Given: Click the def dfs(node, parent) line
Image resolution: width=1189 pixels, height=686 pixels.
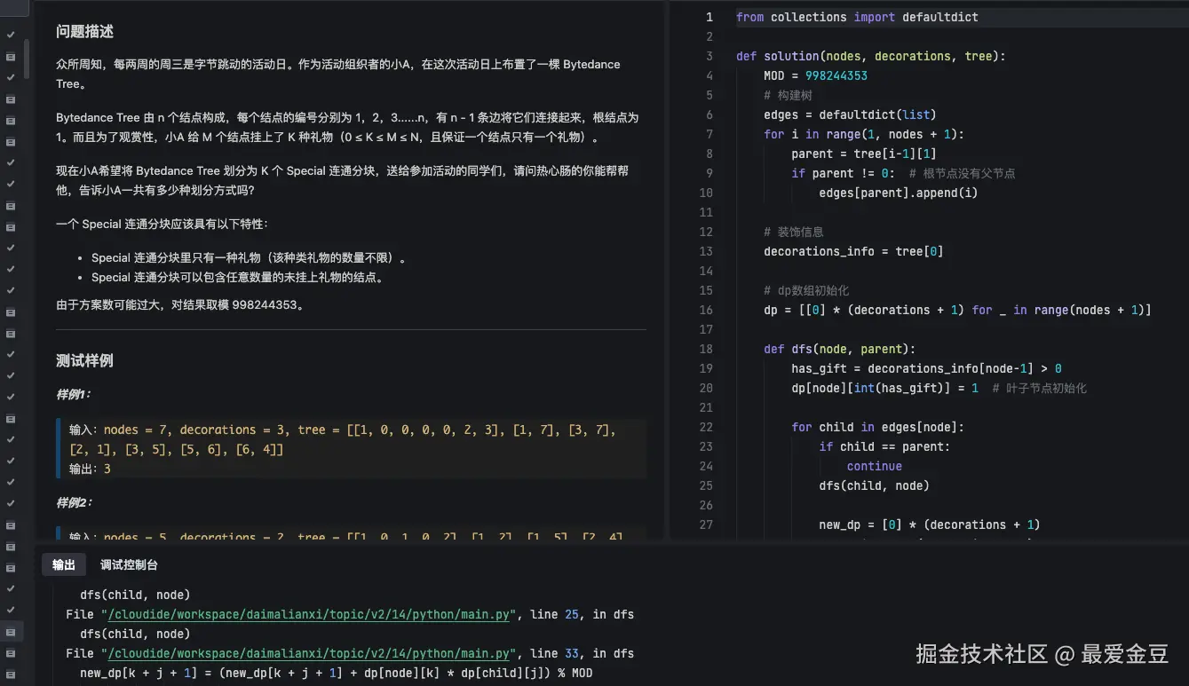Looking at the screenshot, I should point(839,349).
